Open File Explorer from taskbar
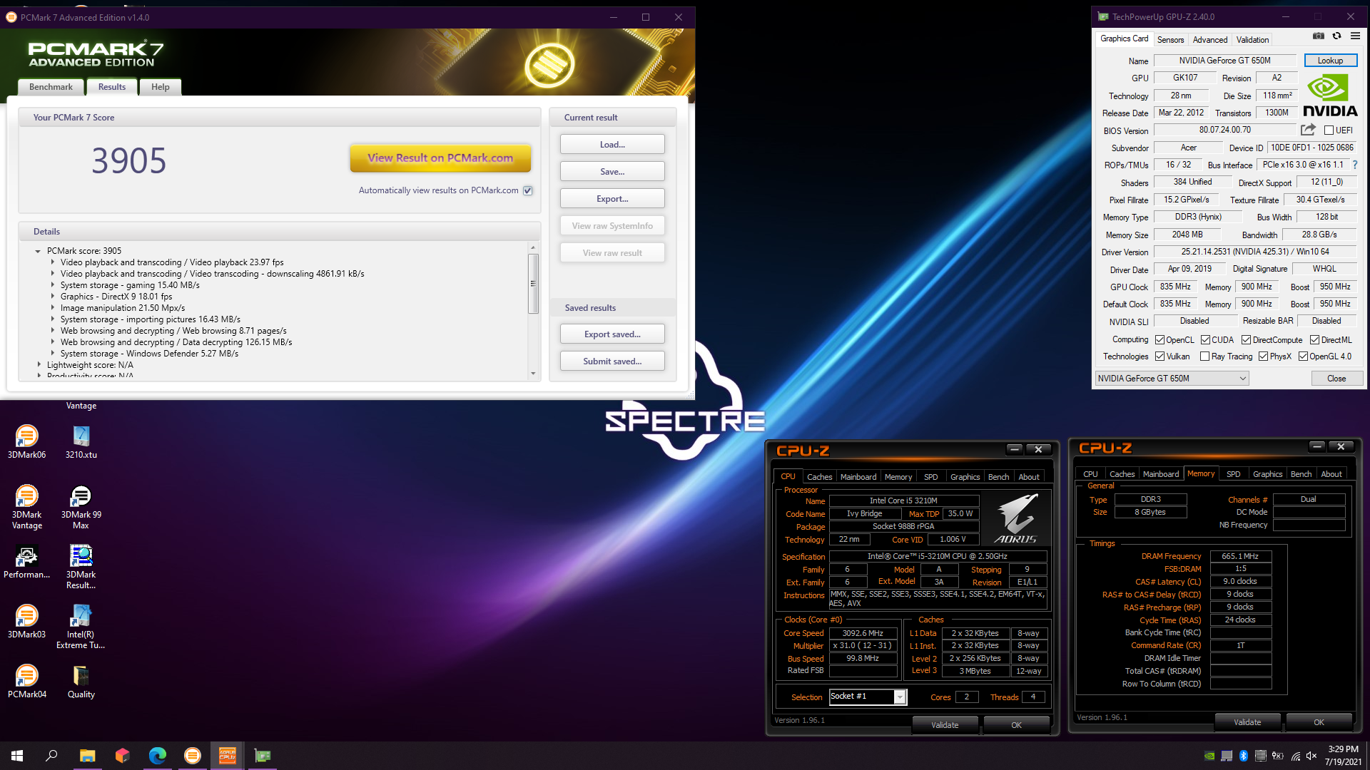The image size is (1370, 770). coord(87,756)
